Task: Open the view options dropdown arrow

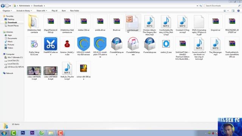Action: (x=228, y=11)
